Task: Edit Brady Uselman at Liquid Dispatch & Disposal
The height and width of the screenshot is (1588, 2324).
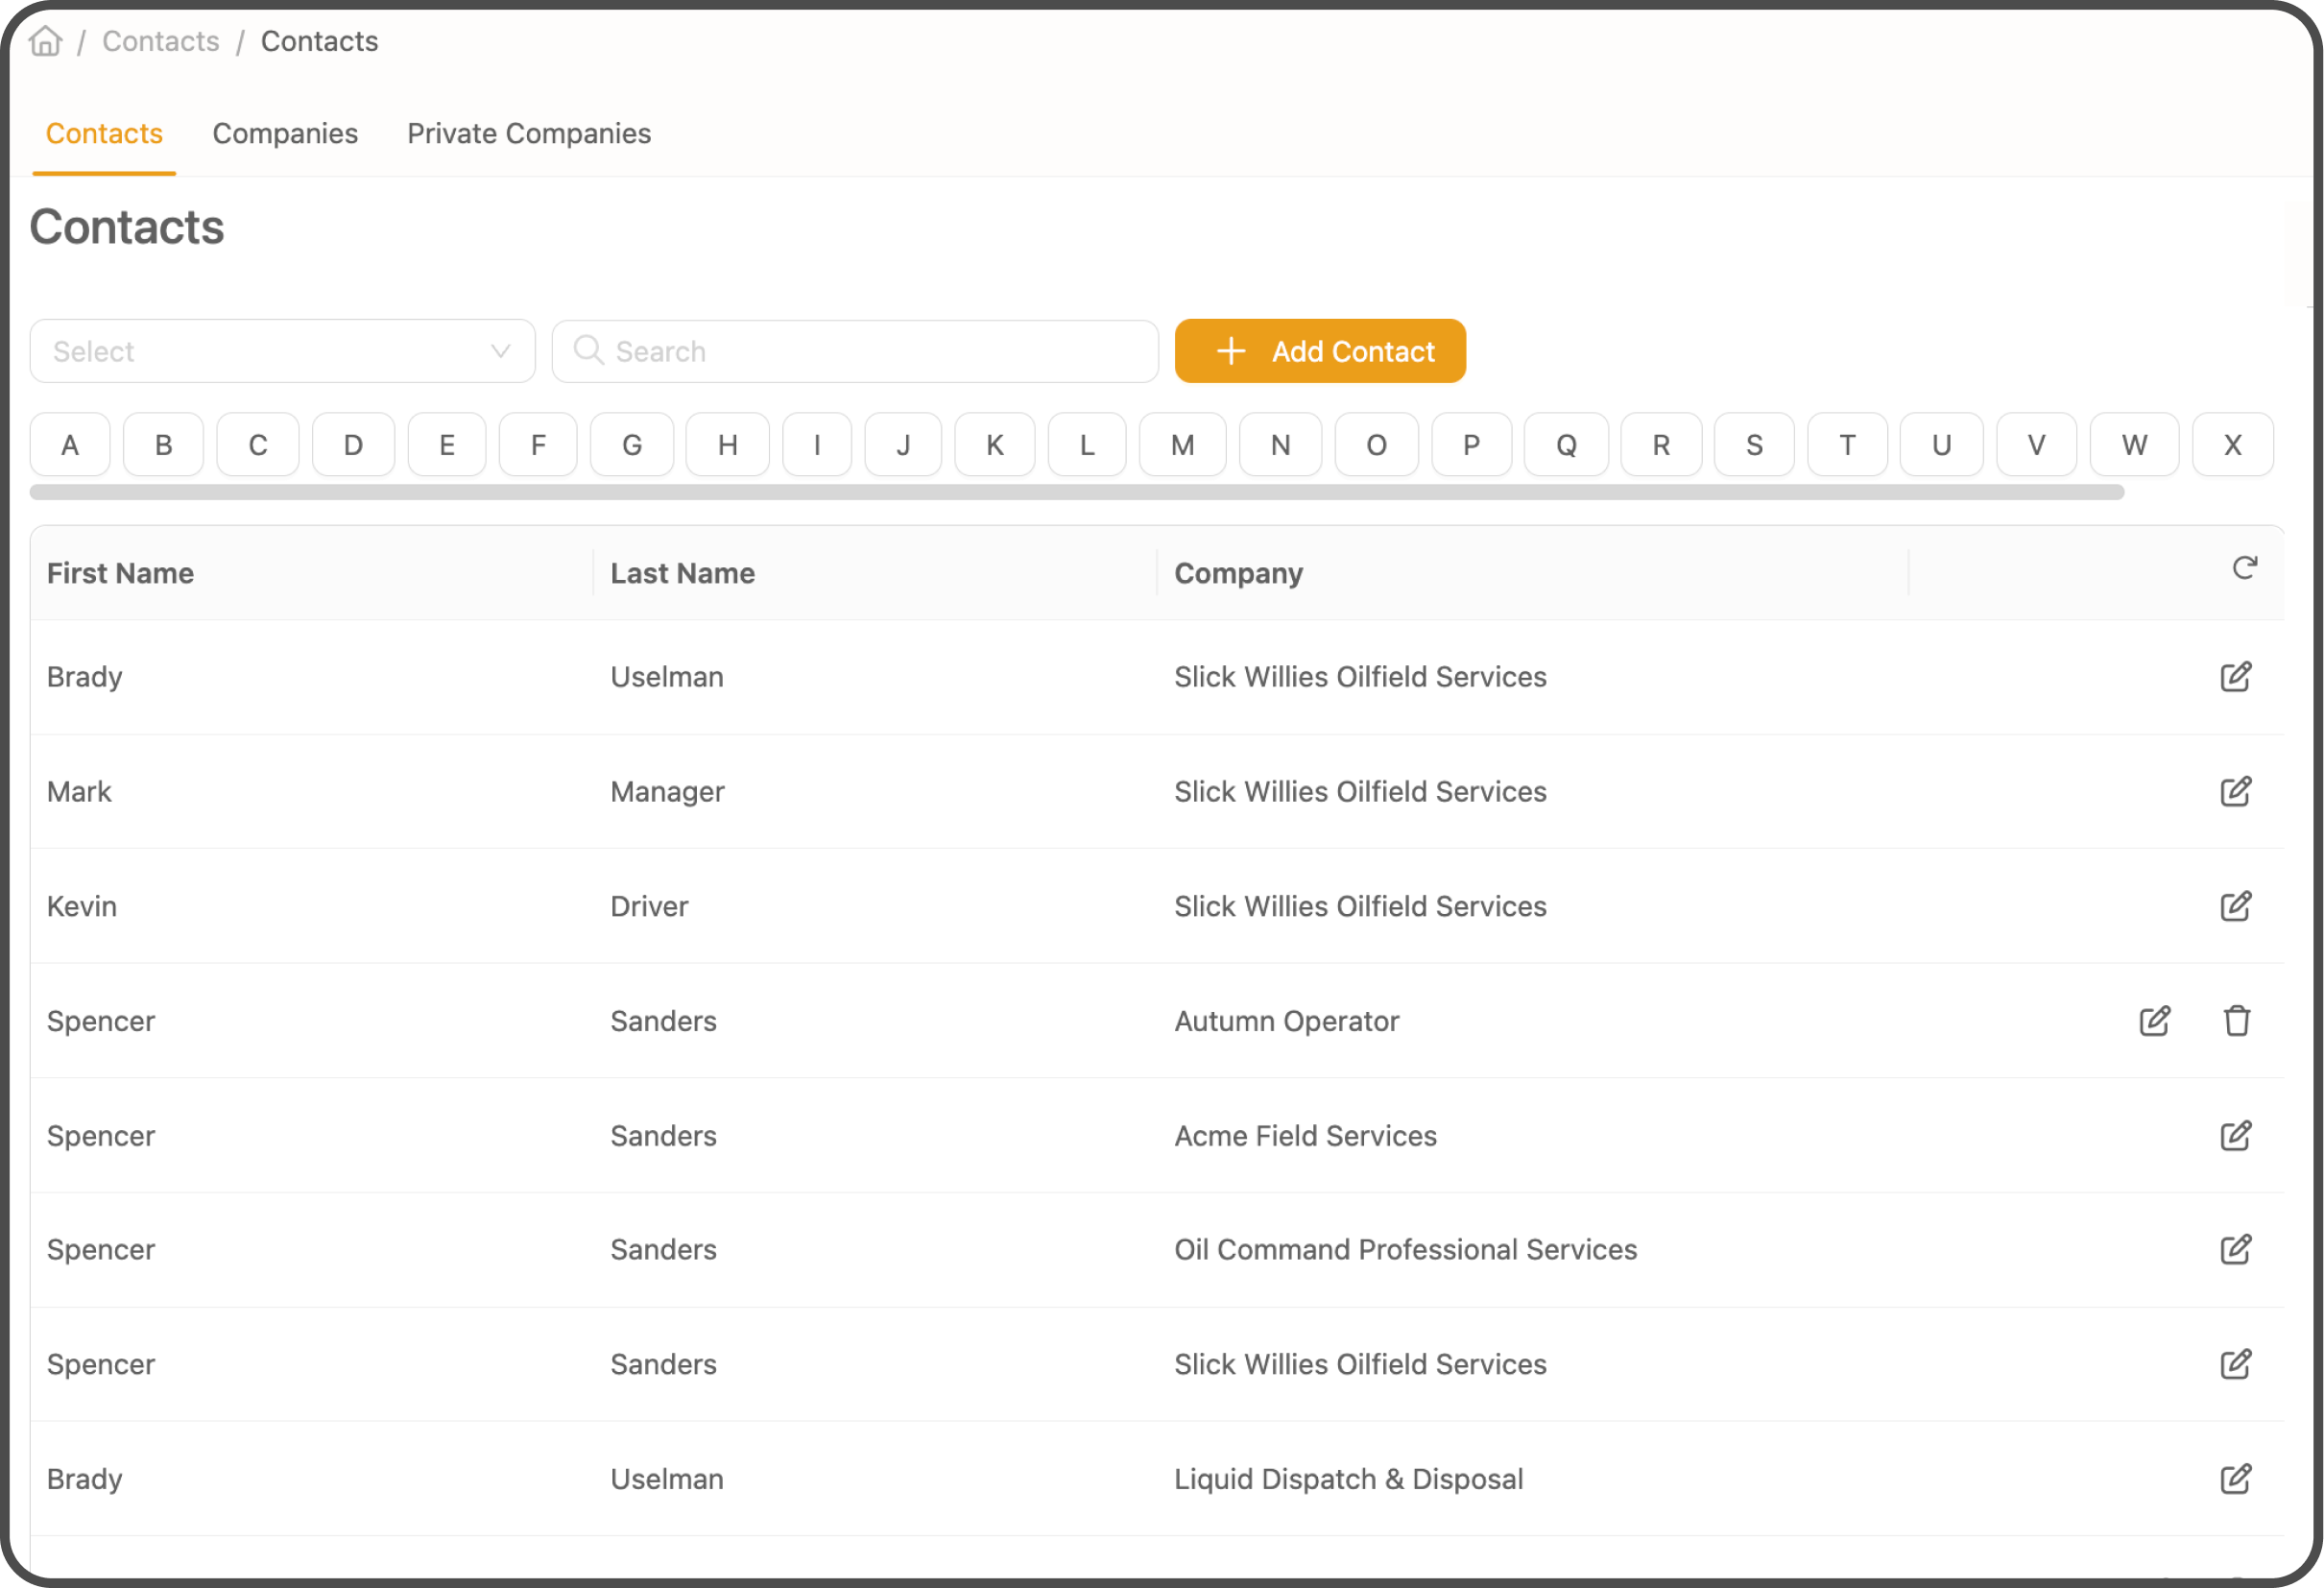Action: click(2237, 1479)
